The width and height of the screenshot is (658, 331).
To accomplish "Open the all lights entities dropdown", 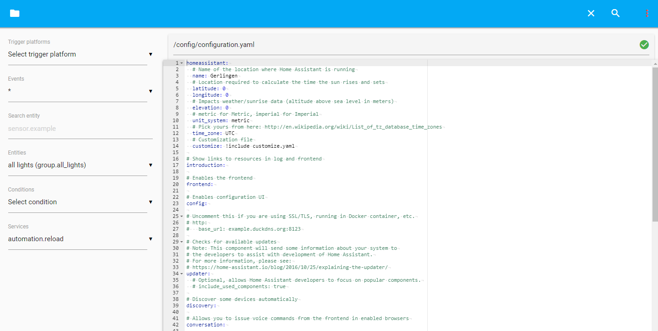I will [x=78, y=165].
